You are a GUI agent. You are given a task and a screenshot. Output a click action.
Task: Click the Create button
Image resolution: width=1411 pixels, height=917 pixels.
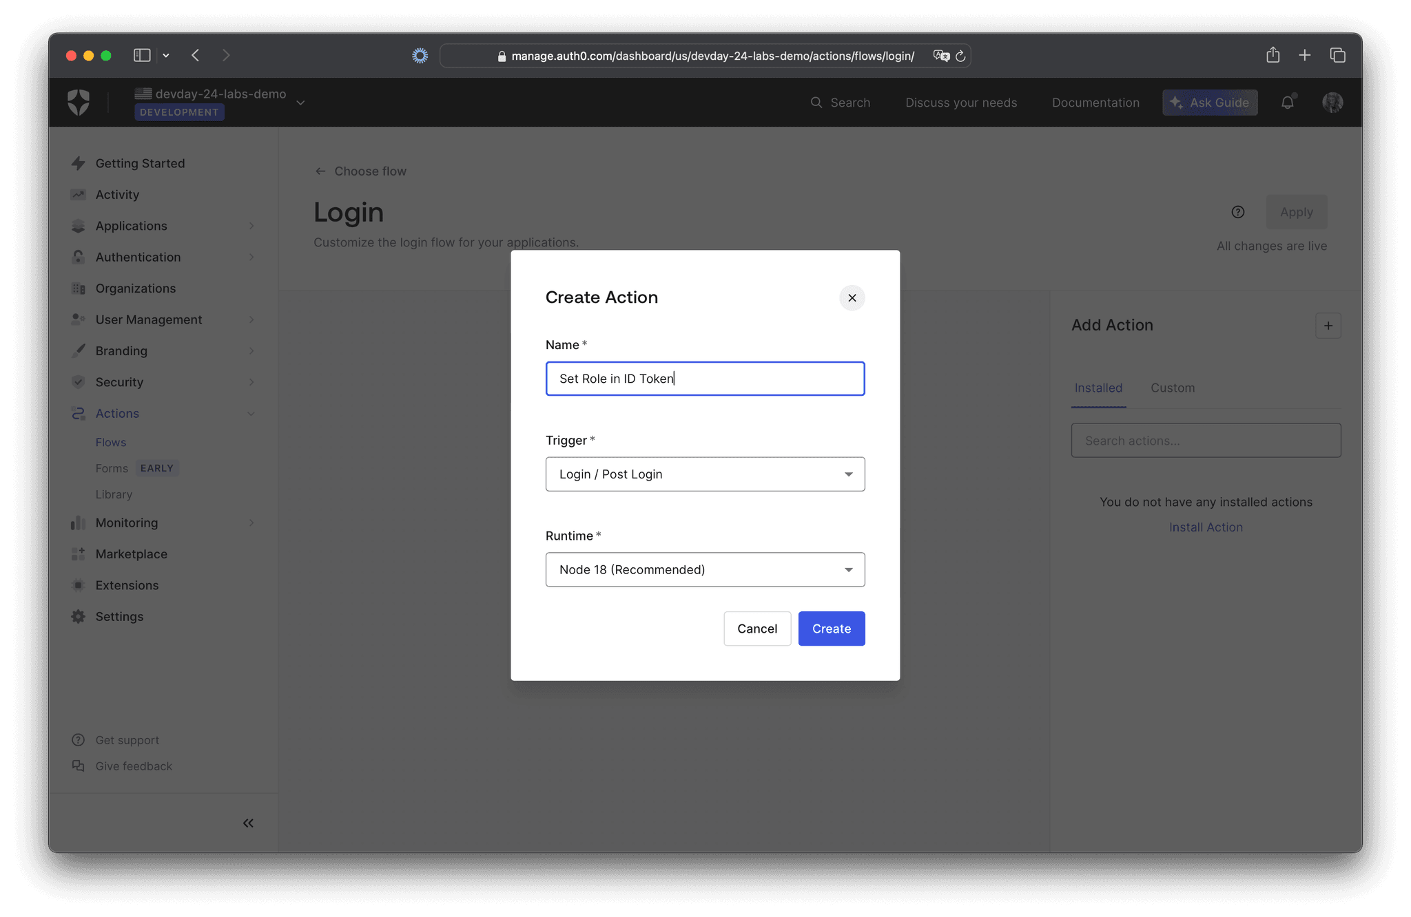831,629
